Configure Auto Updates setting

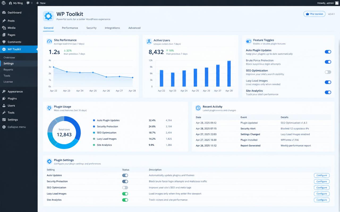322,175
